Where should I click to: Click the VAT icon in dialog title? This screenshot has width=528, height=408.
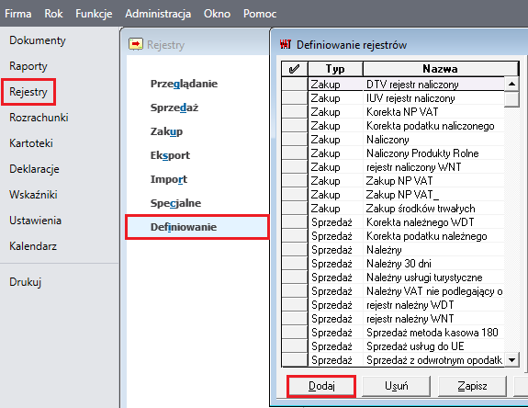click(286, 44)
